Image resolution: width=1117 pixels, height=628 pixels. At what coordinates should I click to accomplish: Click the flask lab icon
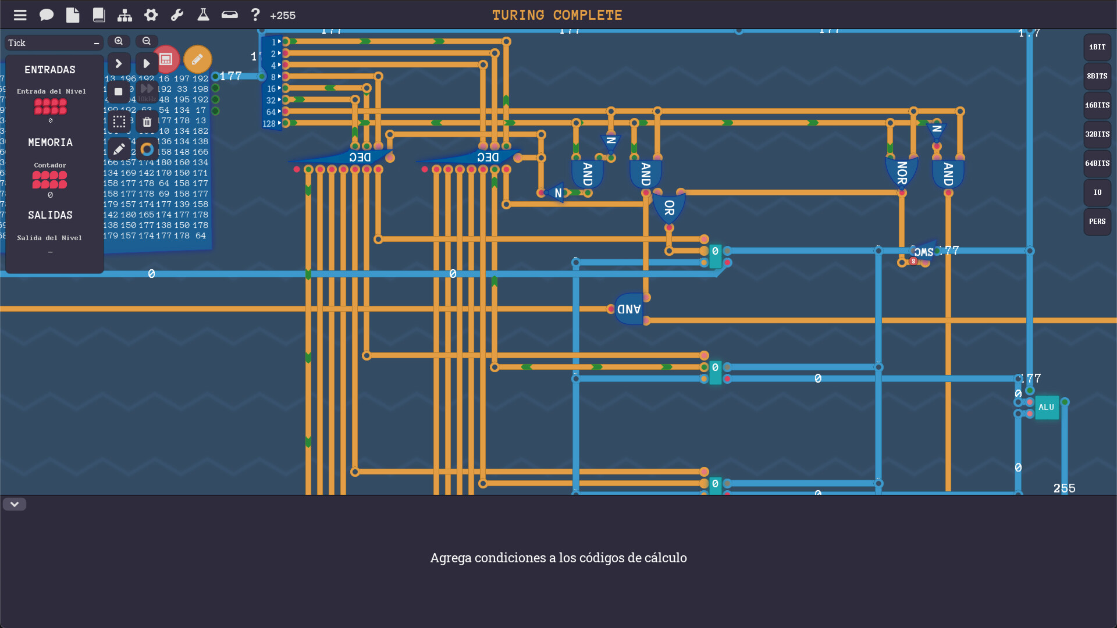point(203,15)
